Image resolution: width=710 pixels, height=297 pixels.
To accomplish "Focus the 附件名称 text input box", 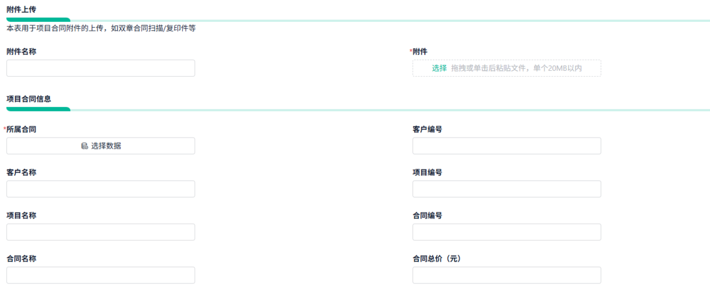I will pyautogui.click(x=101, y=68).
